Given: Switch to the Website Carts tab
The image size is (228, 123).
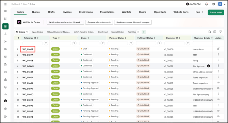Looking at the screenshot, I should click(x=181, y=12).
